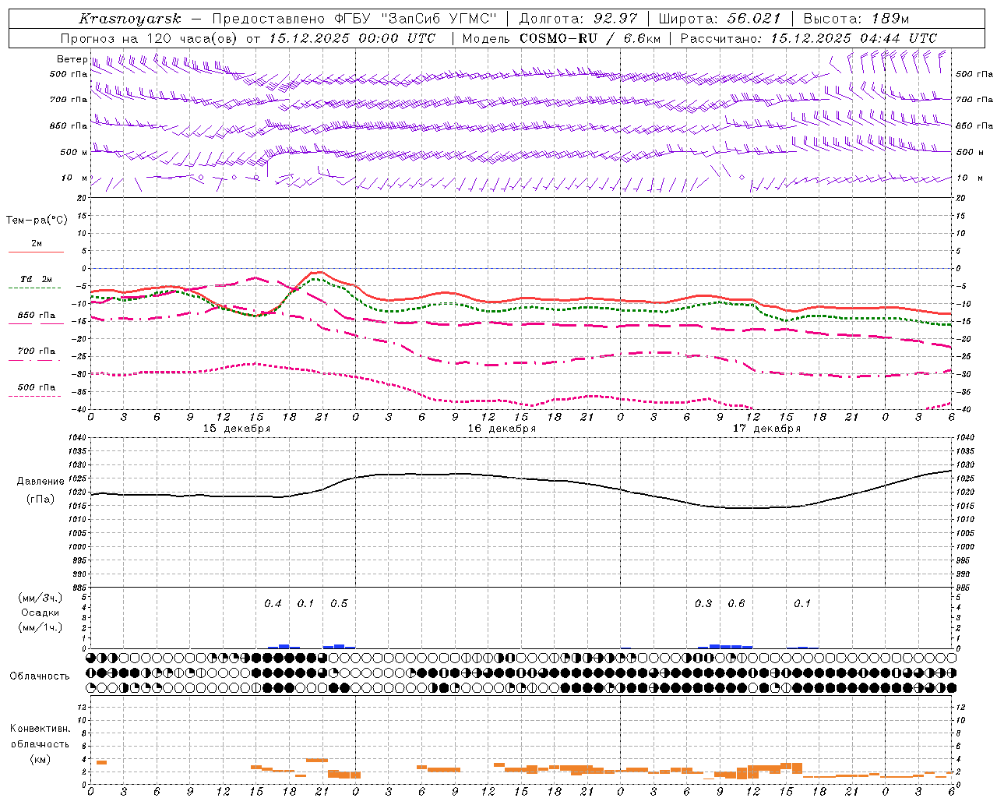Click the Ветер panel label
This screenshot has height=798, width=997.
72,59
